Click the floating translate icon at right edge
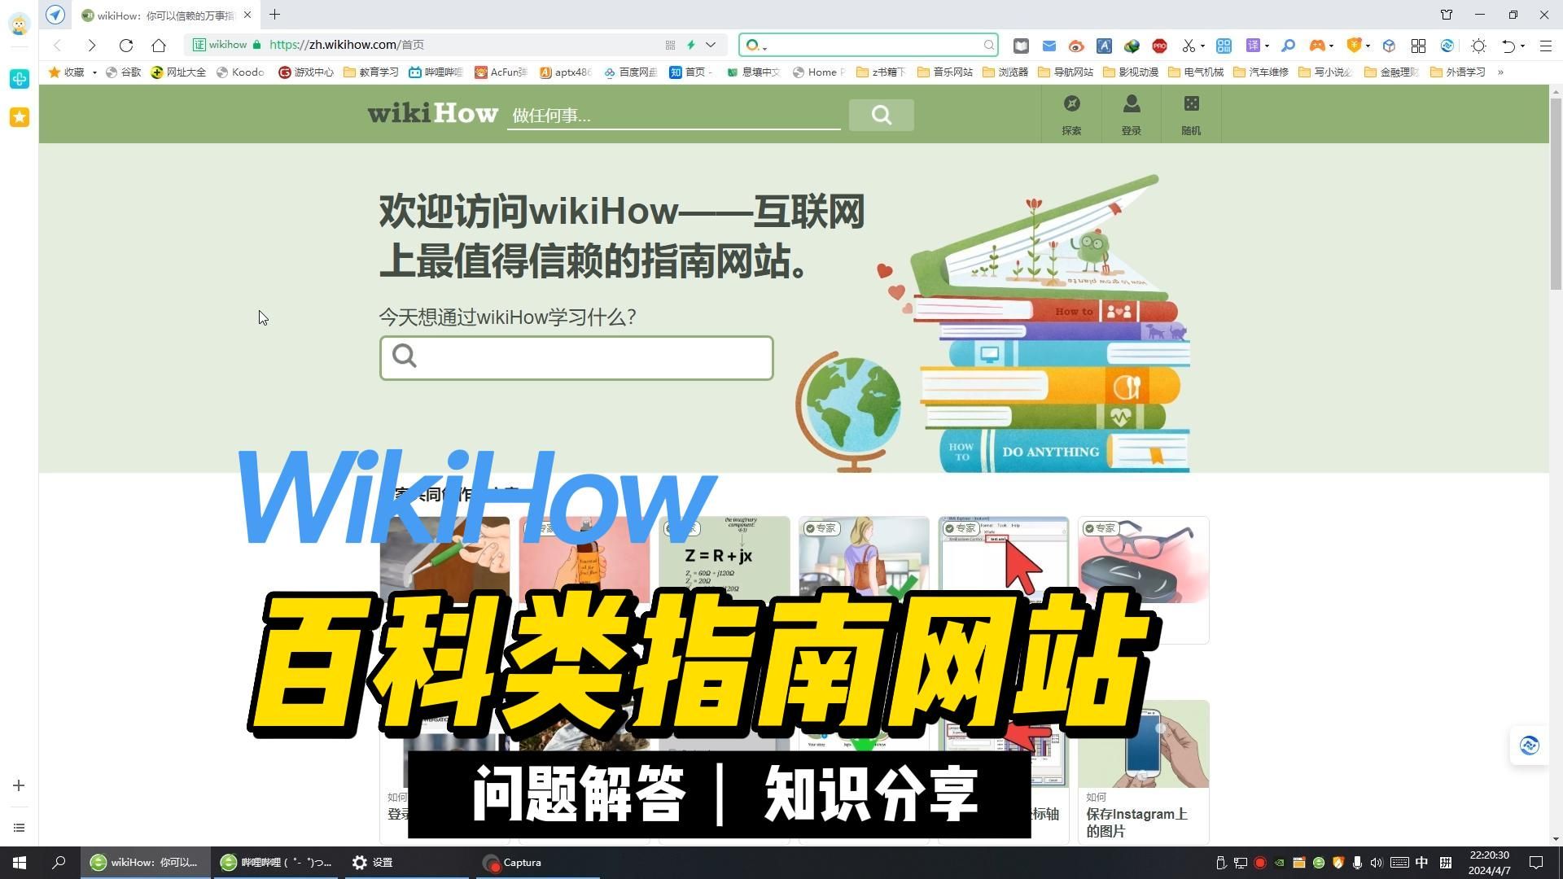 1529,745
